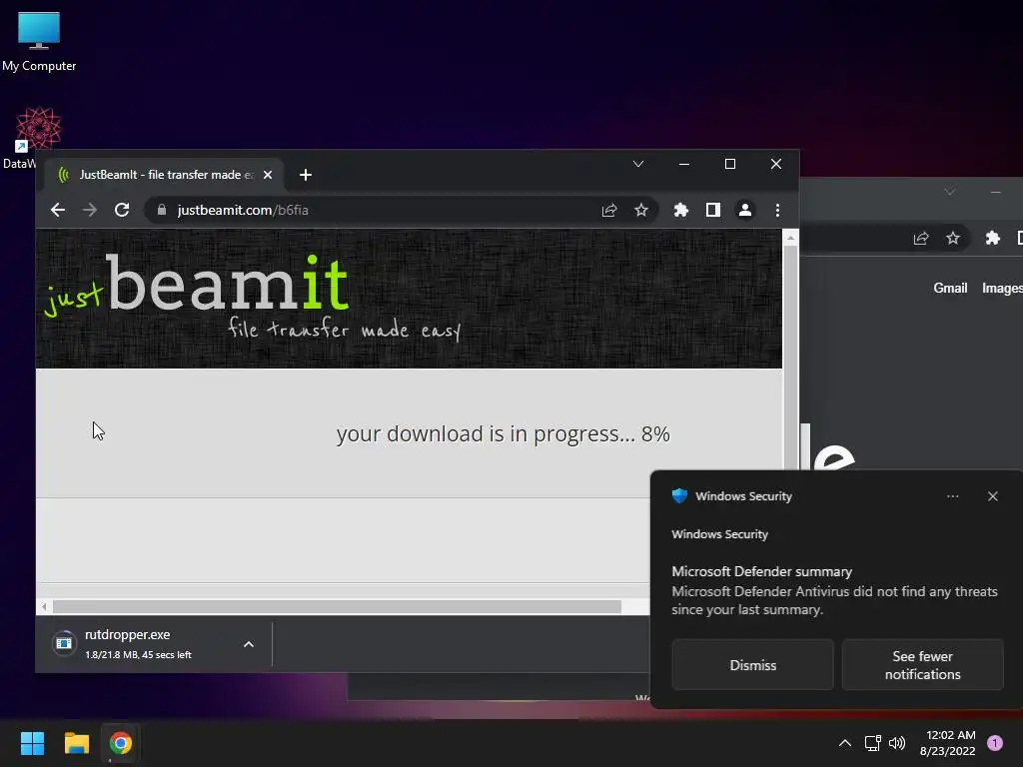
Task: Expand rutdropper.exe download options chevron
Action: point(249,644)
